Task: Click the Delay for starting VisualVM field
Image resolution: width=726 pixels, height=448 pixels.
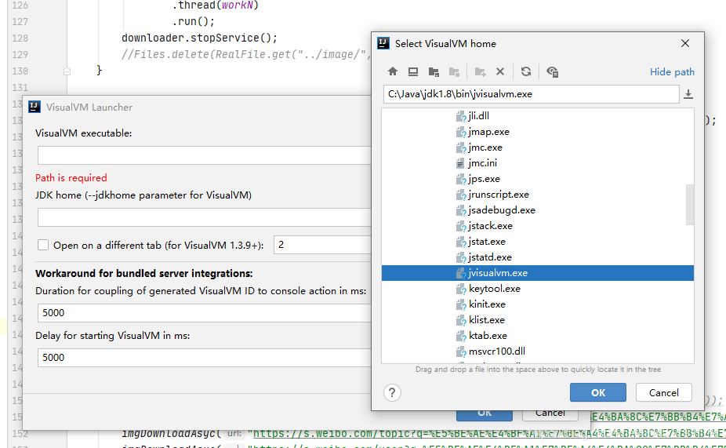Action: (204, 358)
